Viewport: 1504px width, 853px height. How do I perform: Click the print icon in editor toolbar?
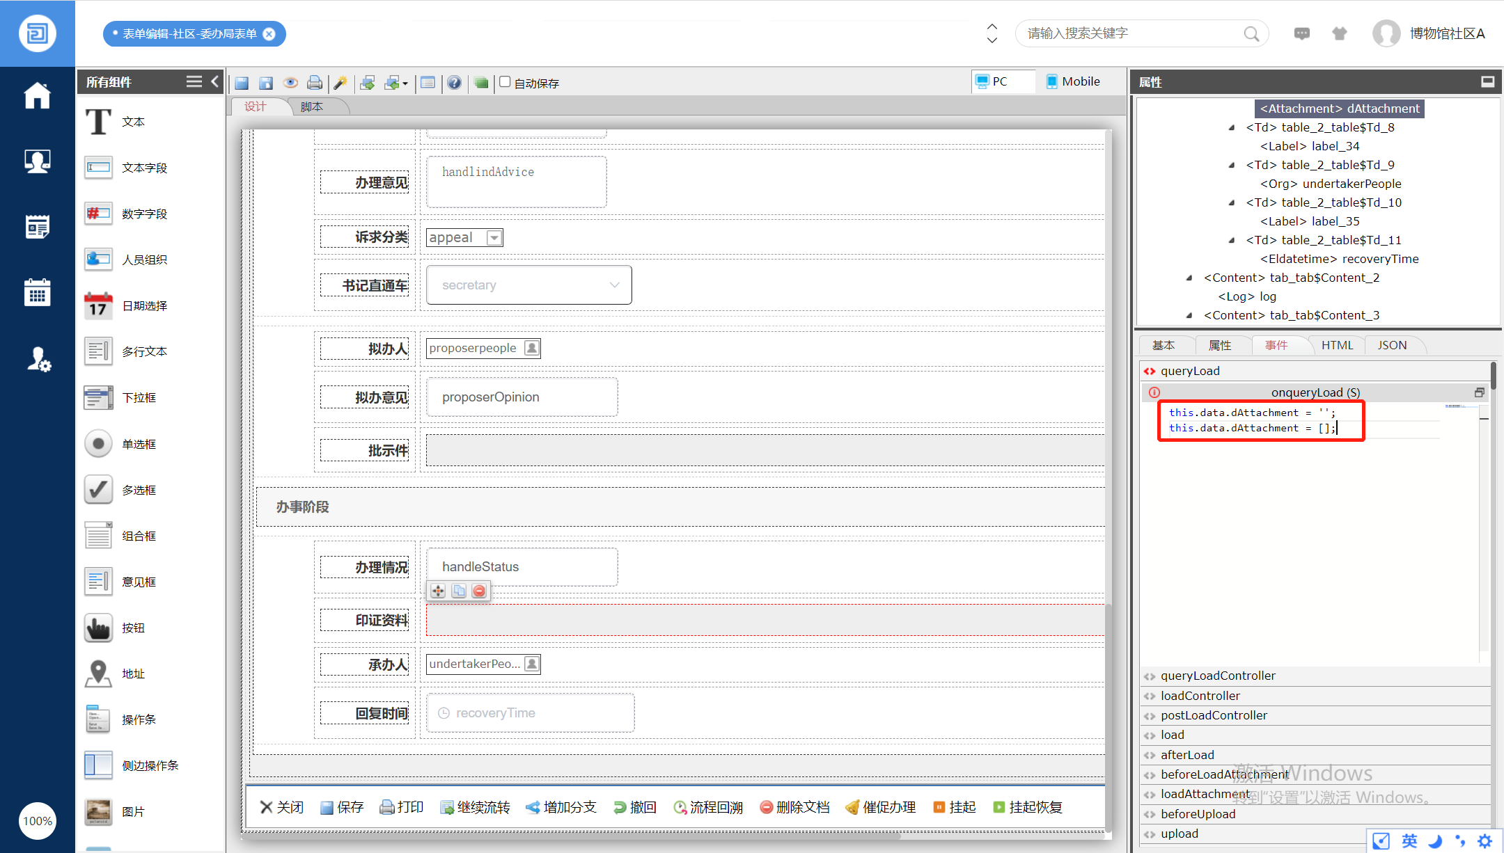(315, 83)
